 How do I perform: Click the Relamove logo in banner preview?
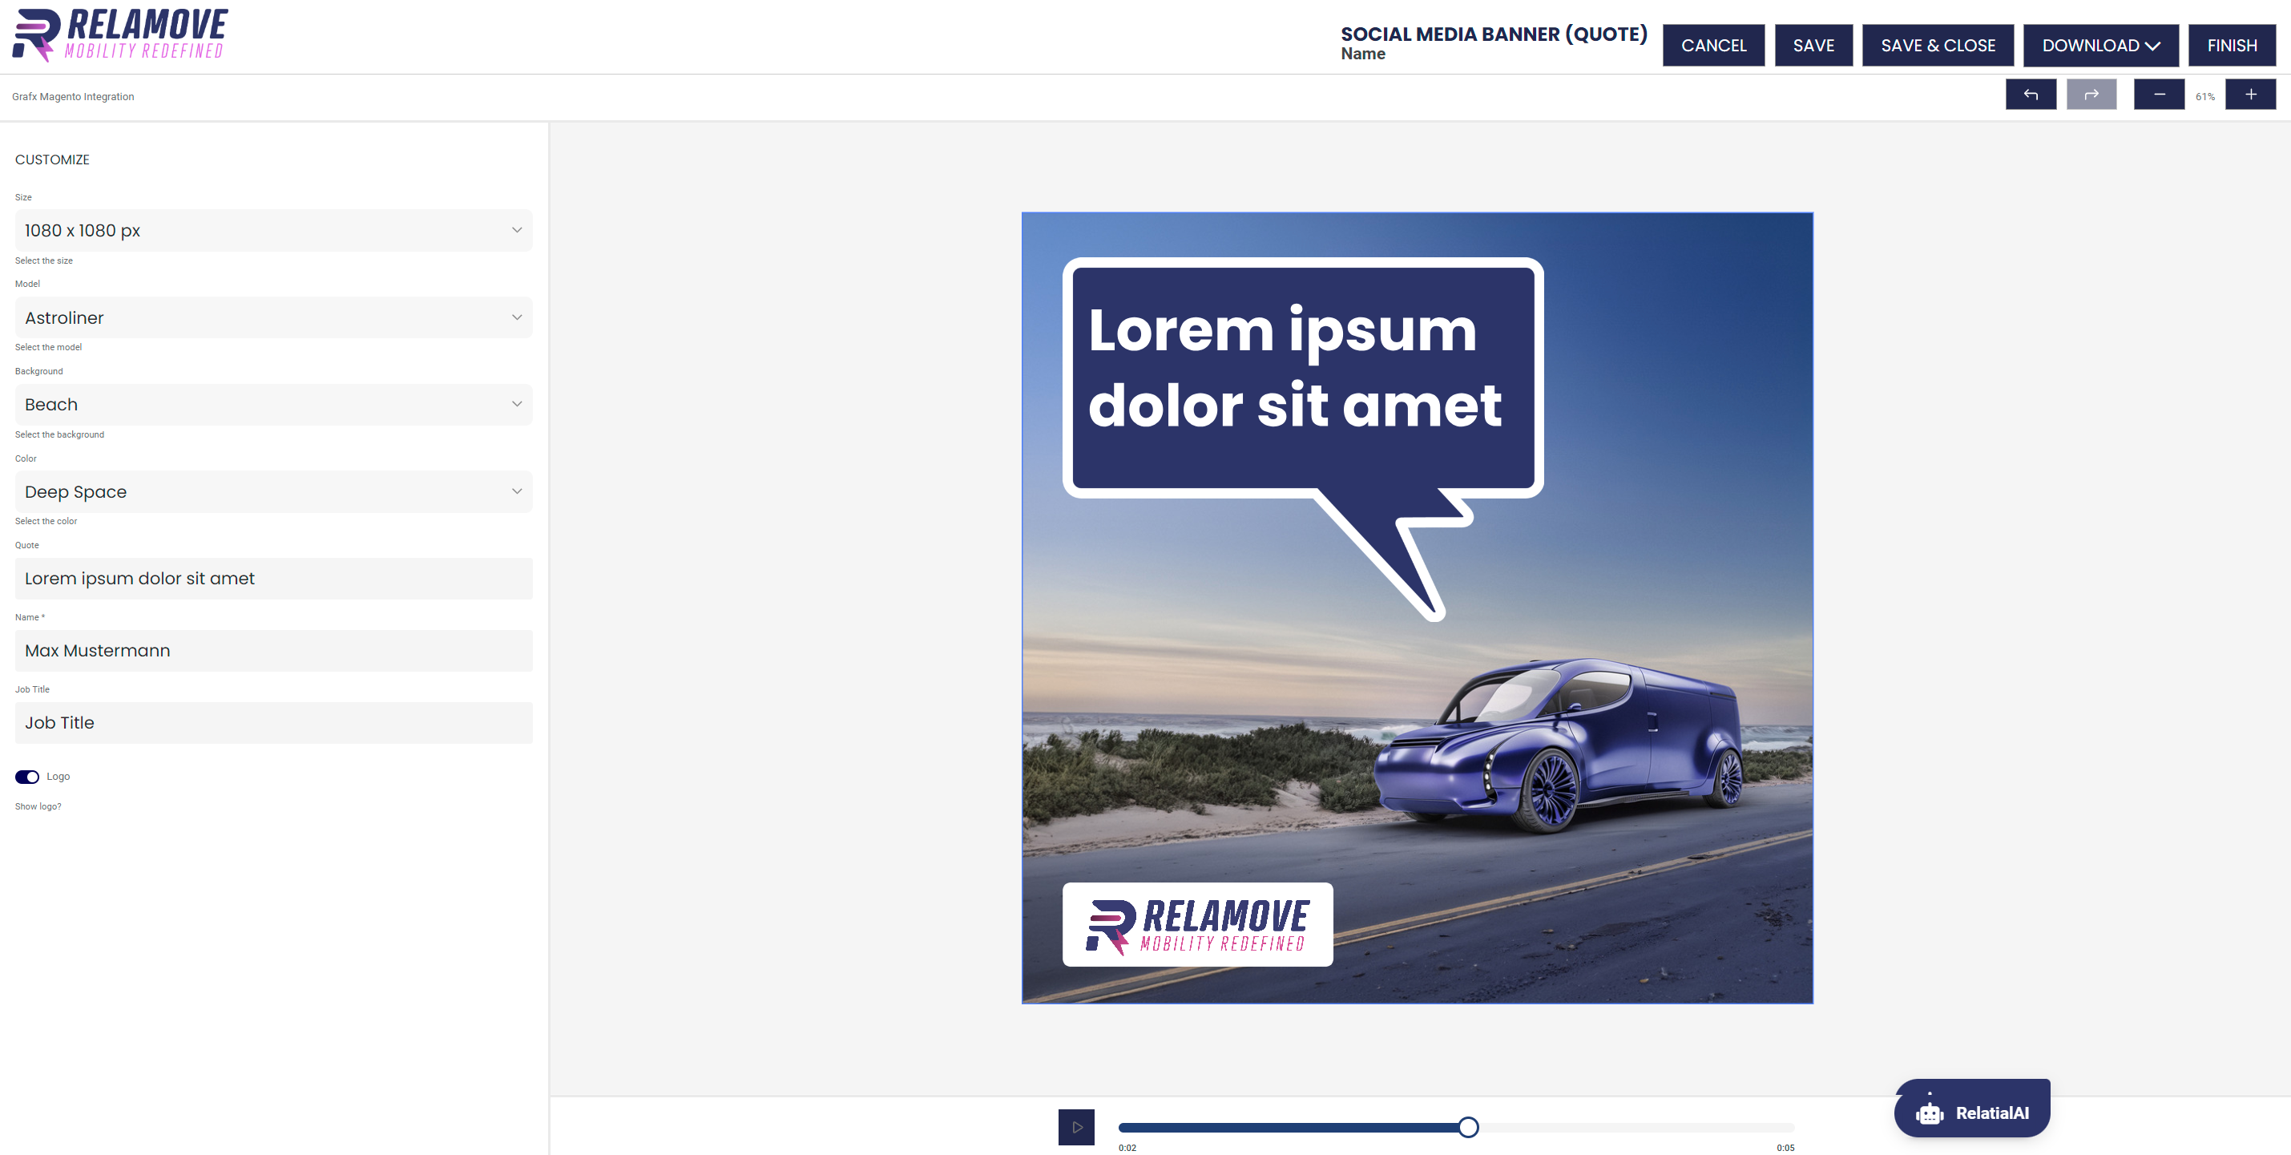(1197, 926)
